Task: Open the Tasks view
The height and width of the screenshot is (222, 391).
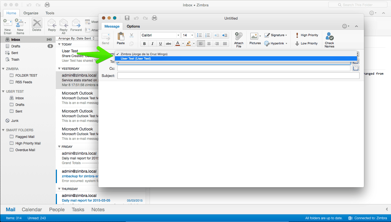Action: pos(78,210)
